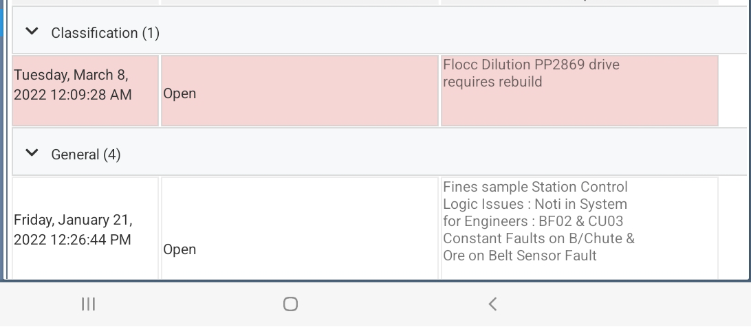
Task: Click the "Classification (1)" group label
Action: coord(105,33)
